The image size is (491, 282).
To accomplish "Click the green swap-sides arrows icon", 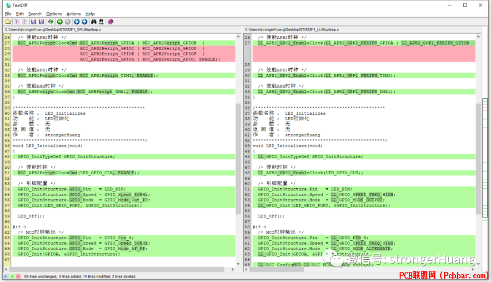I will pyautogui.click(x=50, y=22).
